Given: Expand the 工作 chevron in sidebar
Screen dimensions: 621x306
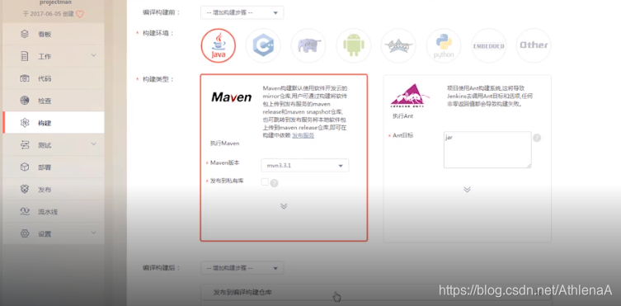Looking at the screenshot, I should coord(93,55).
